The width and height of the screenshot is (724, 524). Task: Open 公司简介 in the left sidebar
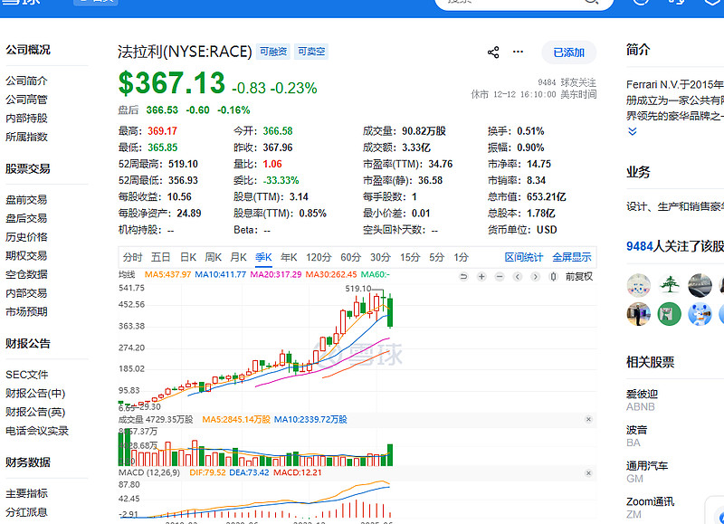tap(26, 81)
